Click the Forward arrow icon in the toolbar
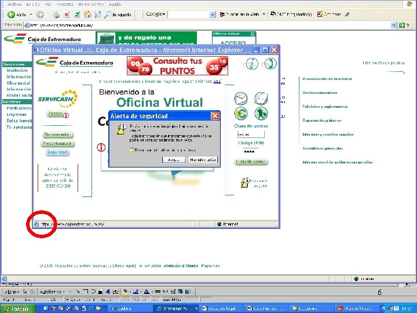The height and width of the screenshot is (313, 417). 40,14
